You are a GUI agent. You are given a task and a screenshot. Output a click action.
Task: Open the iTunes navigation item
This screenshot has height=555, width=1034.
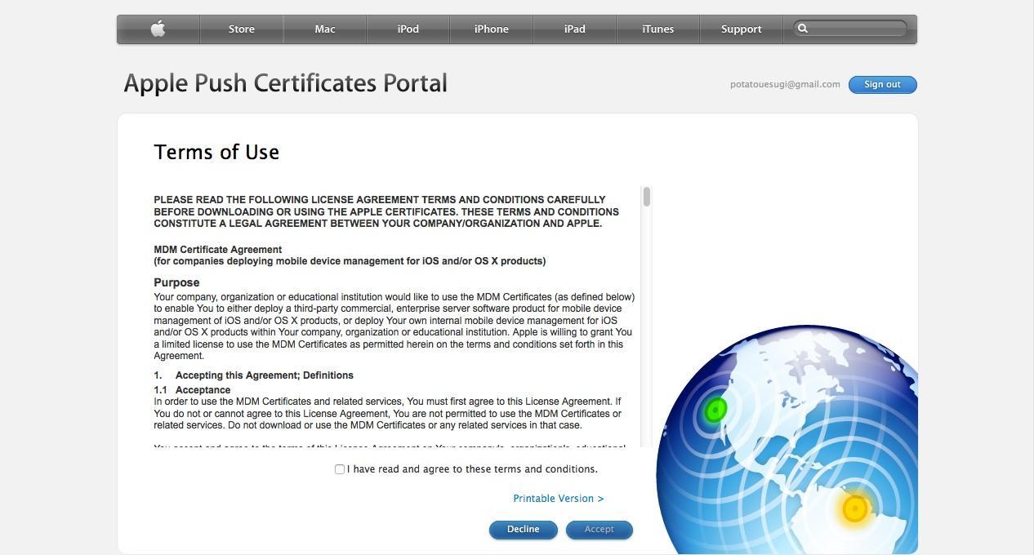pos(658,29)
